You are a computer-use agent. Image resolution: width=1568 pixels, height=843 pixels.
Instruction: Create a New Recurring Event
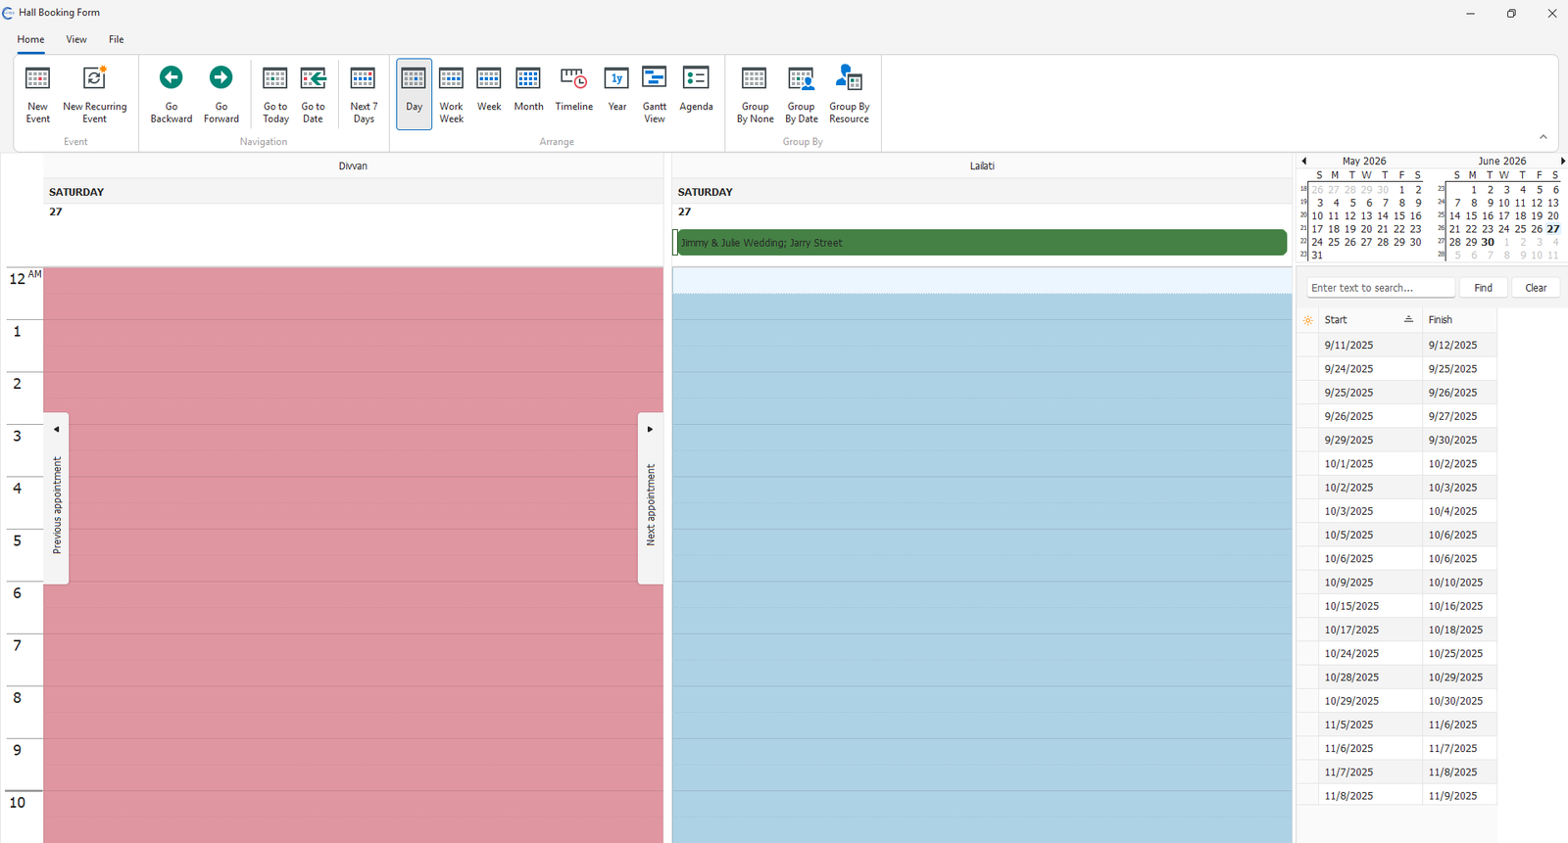point(94,95)
